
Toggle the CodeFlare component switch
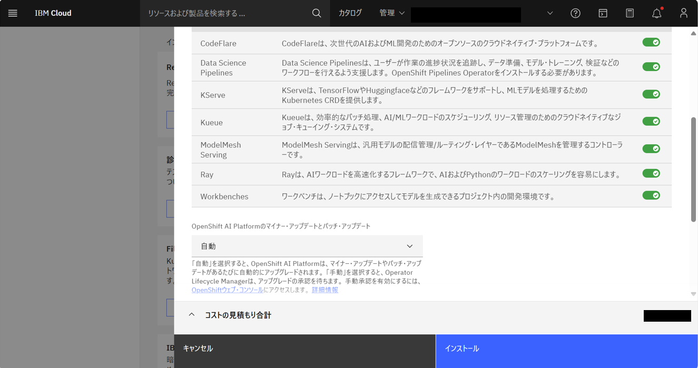651,42
